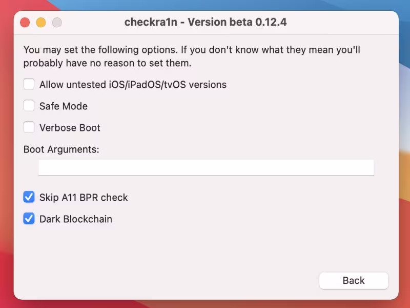Click the grayed-out zoom window button
This screenshot has width=410, height=308.
click(x=56, y=23)
